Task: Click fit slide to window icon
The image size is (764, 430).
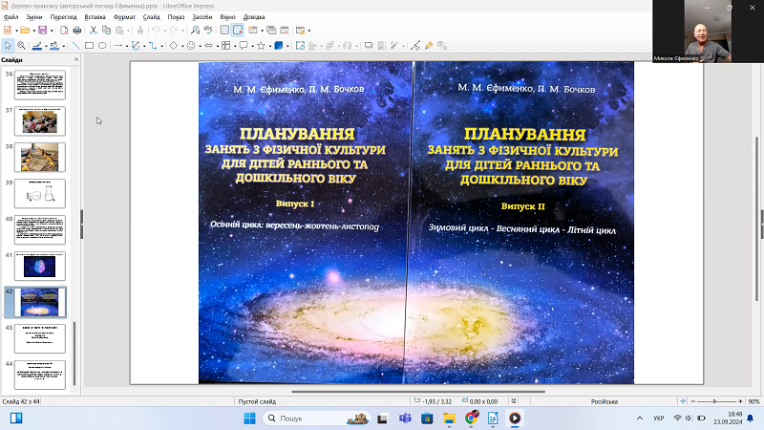Action: click(683, 401)
